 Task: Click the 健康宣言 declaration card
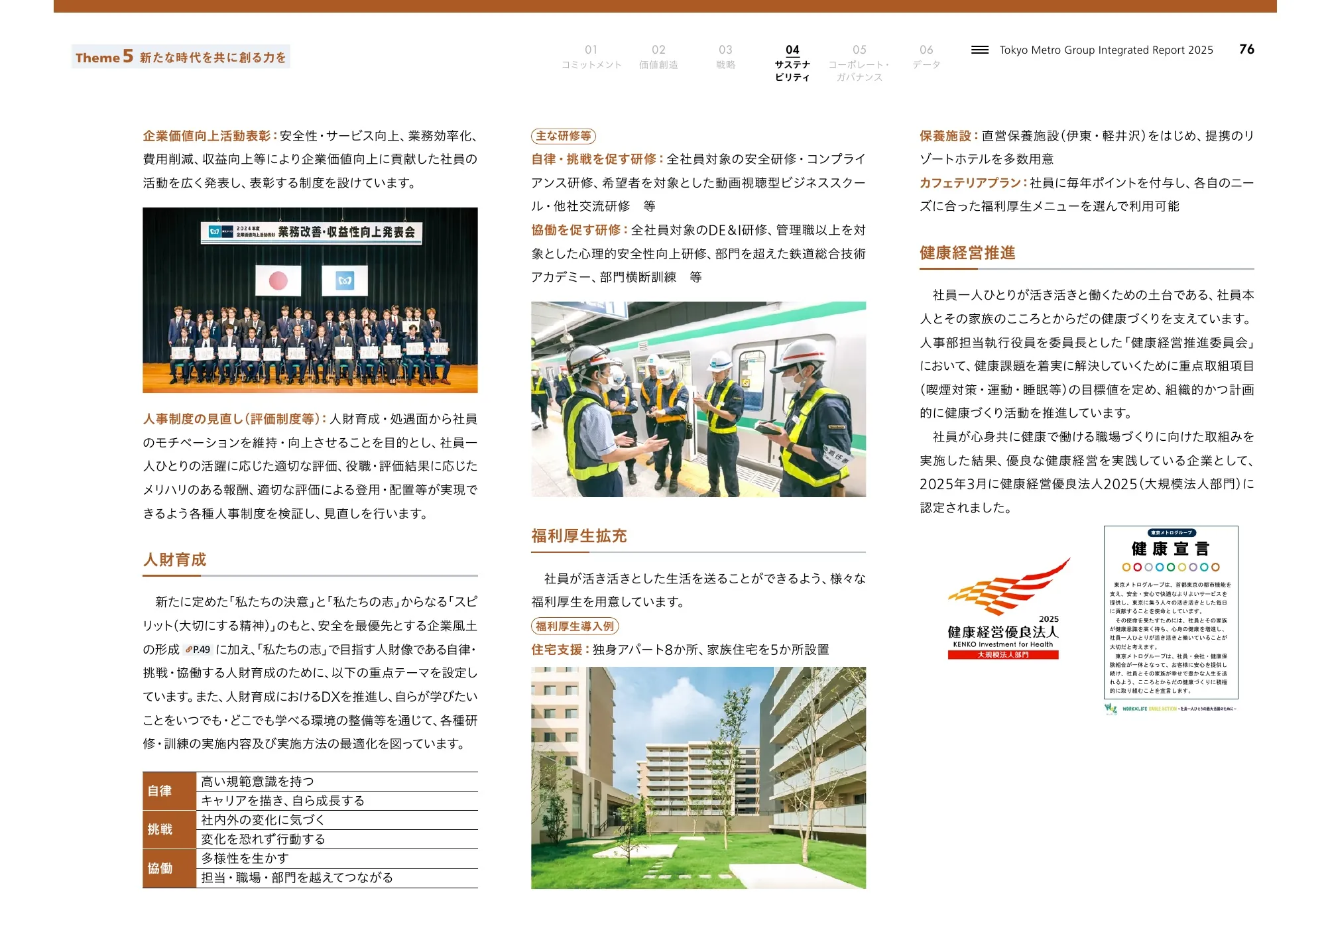1171,613
